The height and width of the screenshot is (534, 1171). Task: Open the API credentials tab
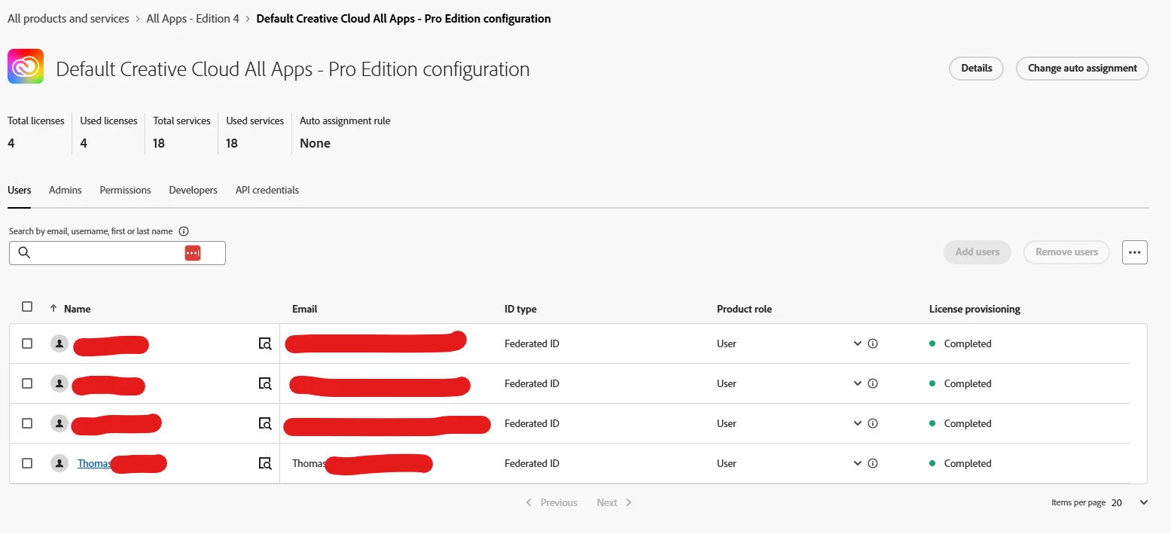[x=267, y=190]
